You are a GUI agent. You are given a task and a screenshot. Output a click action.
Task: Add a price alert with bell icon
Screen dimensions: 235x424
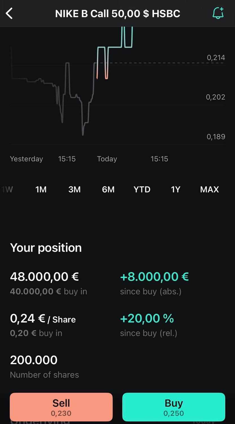point(218,13)
